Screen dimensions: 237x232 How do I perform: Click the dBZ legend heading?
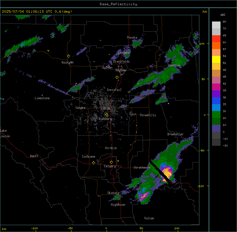(223, 15)
